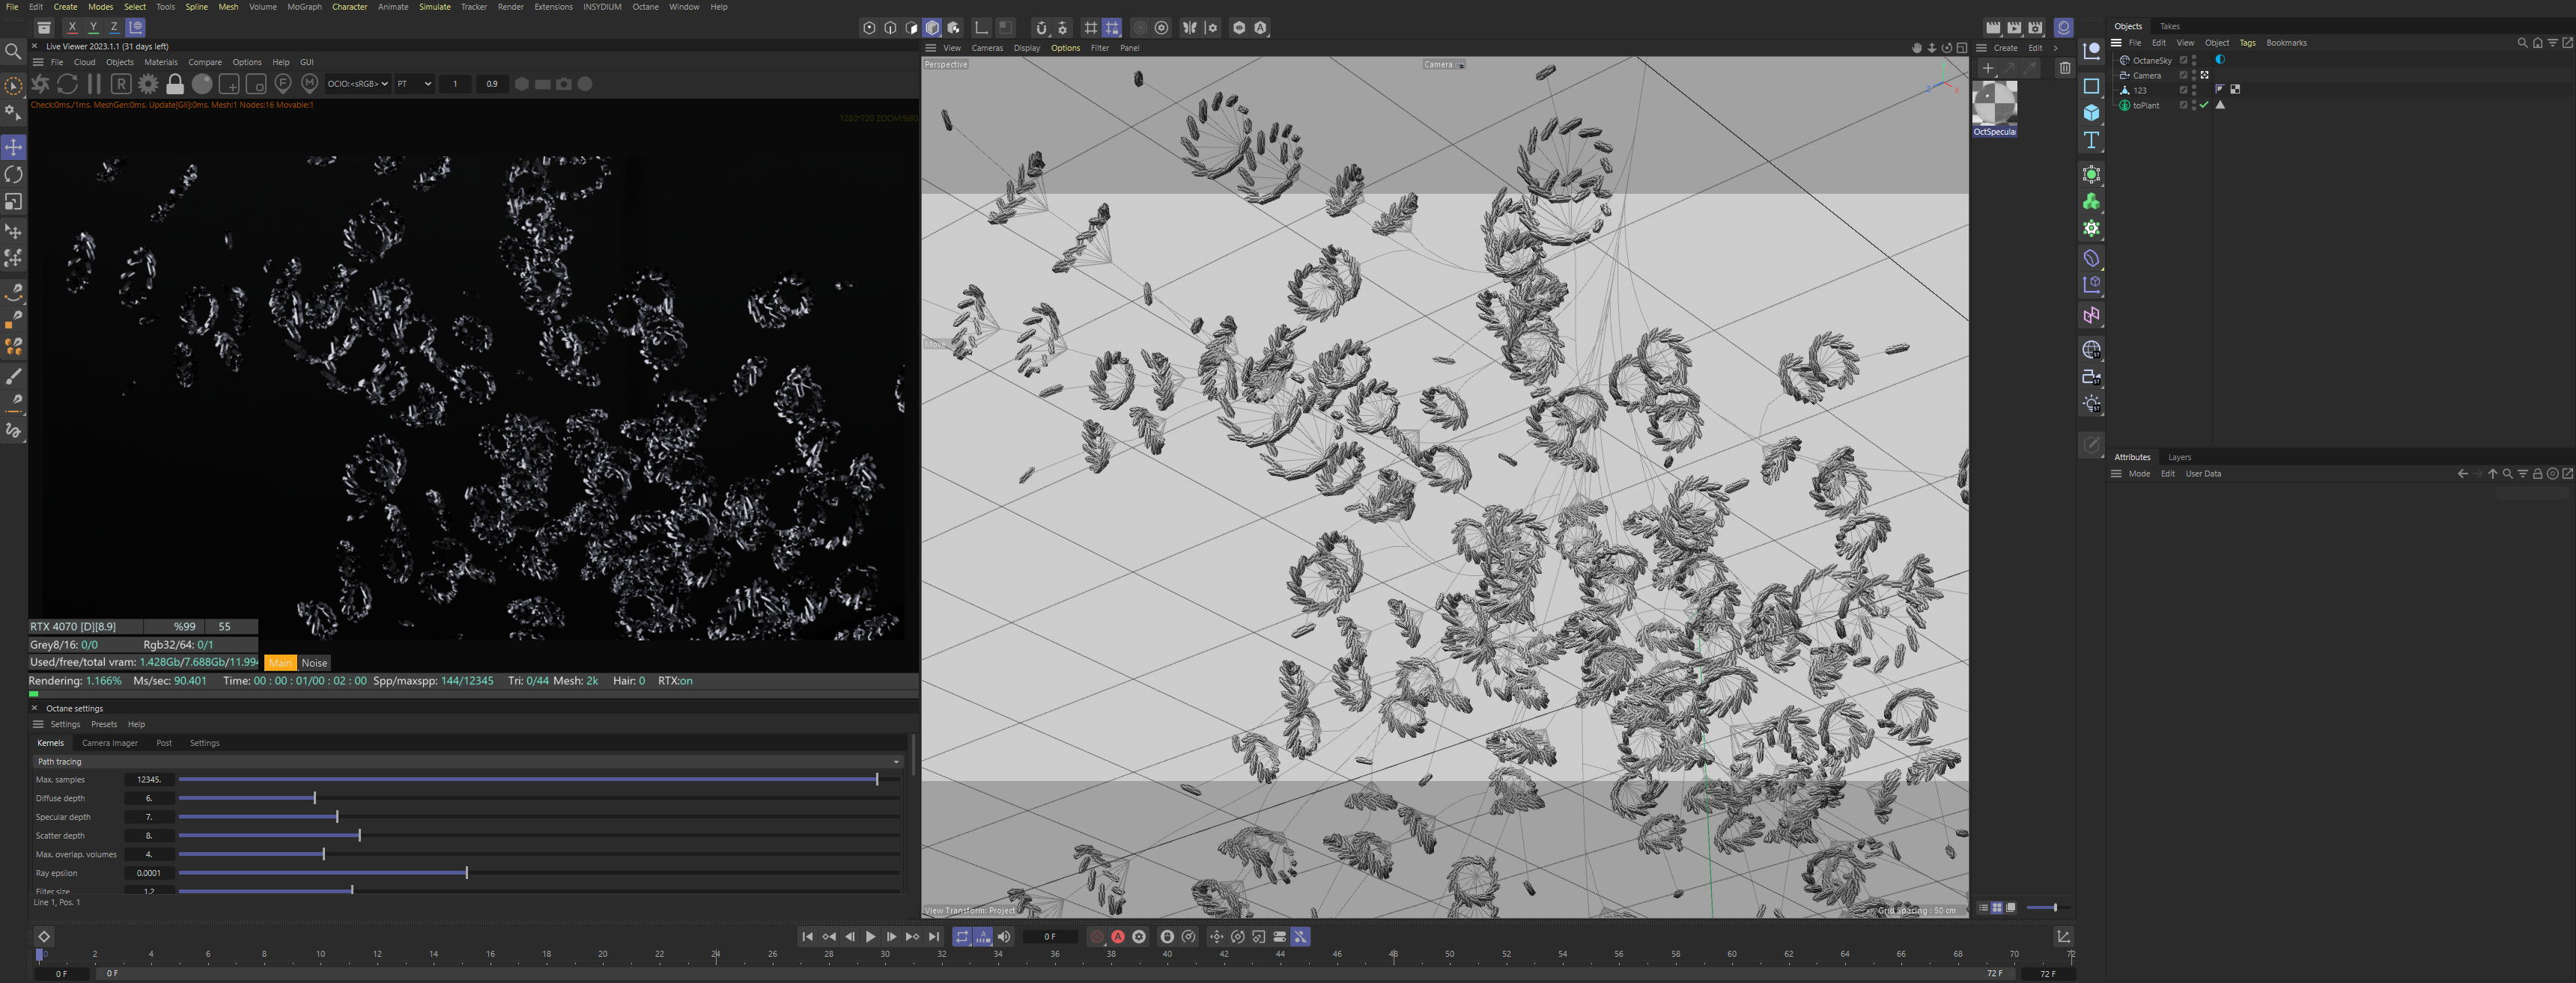Click the Objects panel home icon

coord(2538,43)
